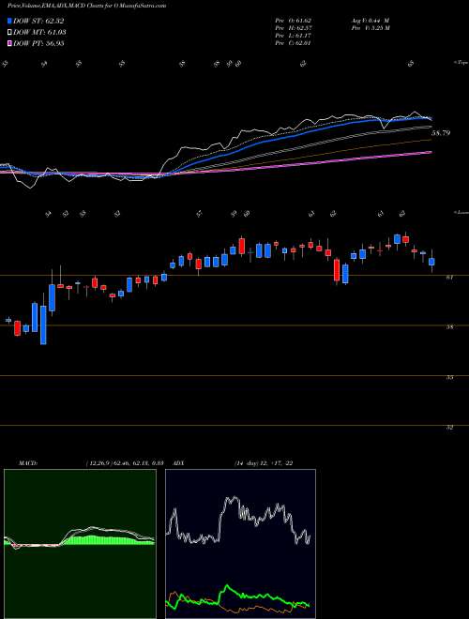This screenshot has height=619, width=469.
Task: Open the green MACD histogram chart panel
Action: pos(80,544)
